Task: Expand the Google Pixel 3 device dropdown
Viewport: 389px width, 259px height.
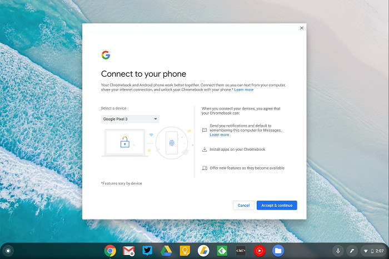Action: click(131, 119)
